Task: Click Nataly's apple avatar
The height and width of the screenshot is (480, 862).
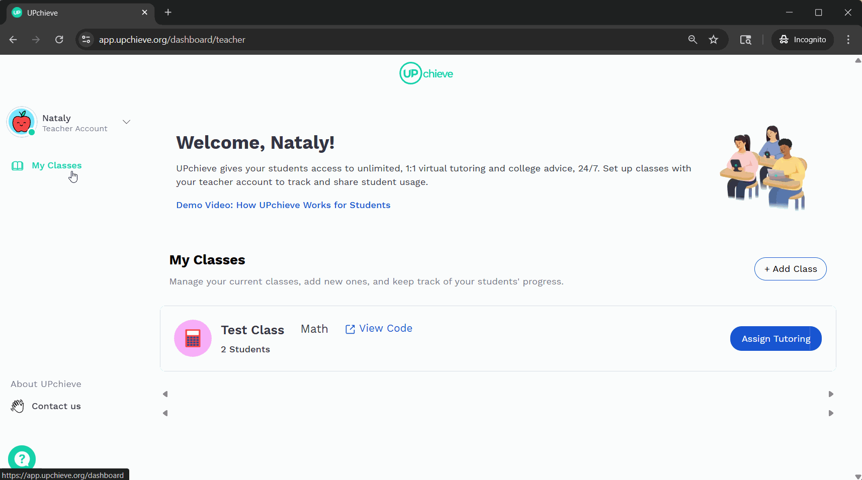Action: (22, 122)
